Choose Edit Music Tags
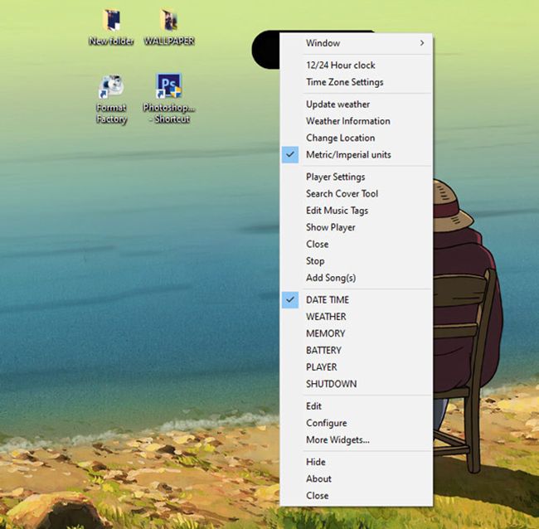539x529 pixels. coord(356,210)
